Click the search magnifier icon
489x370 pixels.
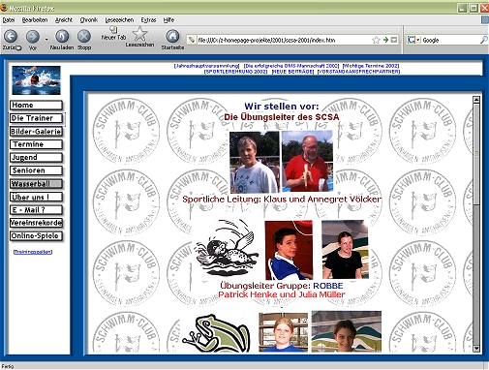pyautogui.click(x=483, y=40)
